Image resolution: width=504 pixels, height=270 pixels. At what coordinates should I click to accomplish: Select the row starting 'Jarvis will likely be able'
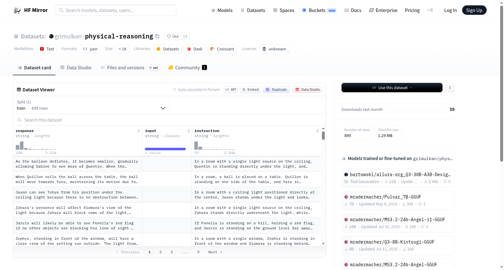point(167,226)
